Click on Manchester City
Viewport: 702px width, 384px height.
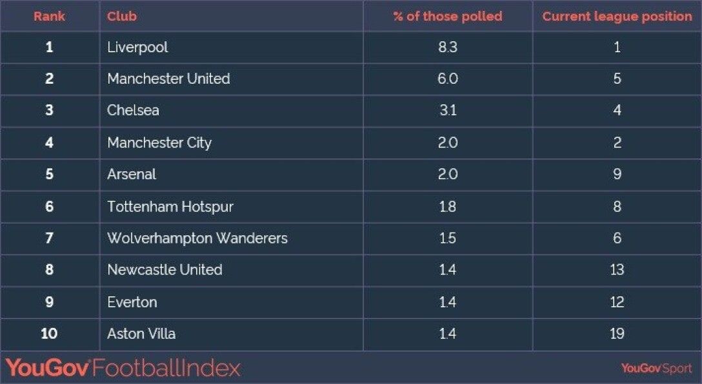[x=159, y=143]
